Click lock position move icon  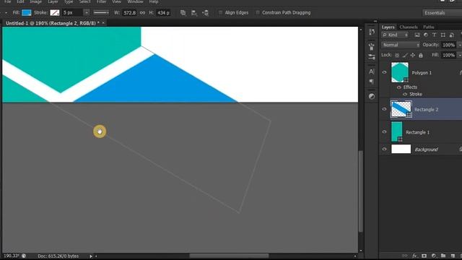pos(413,56)
